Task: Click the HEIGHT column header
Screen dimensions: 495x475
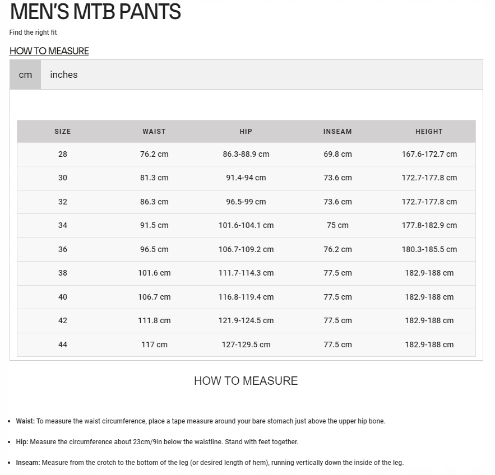Action: click(x=429, y=132)
